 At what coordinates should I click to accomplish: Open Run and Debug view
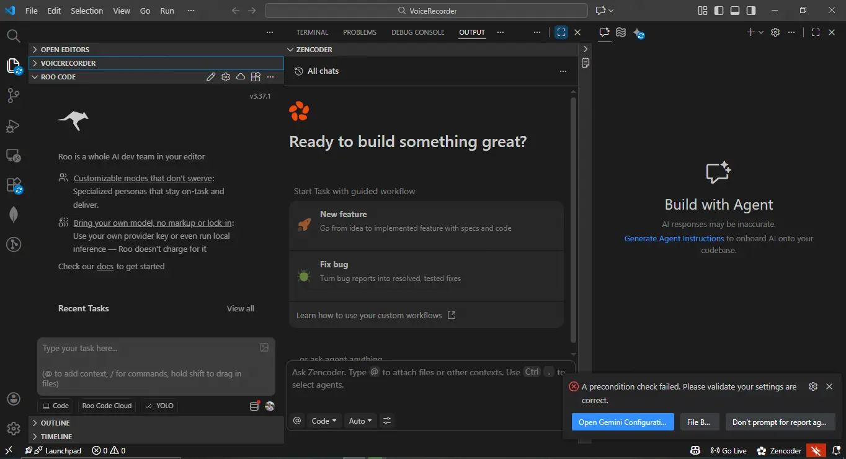coord(14,126)
